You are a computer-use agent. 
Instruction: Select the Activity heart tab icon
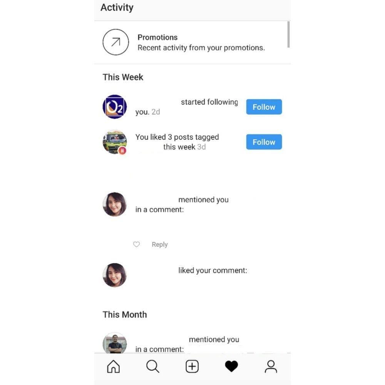click(231, 367)
